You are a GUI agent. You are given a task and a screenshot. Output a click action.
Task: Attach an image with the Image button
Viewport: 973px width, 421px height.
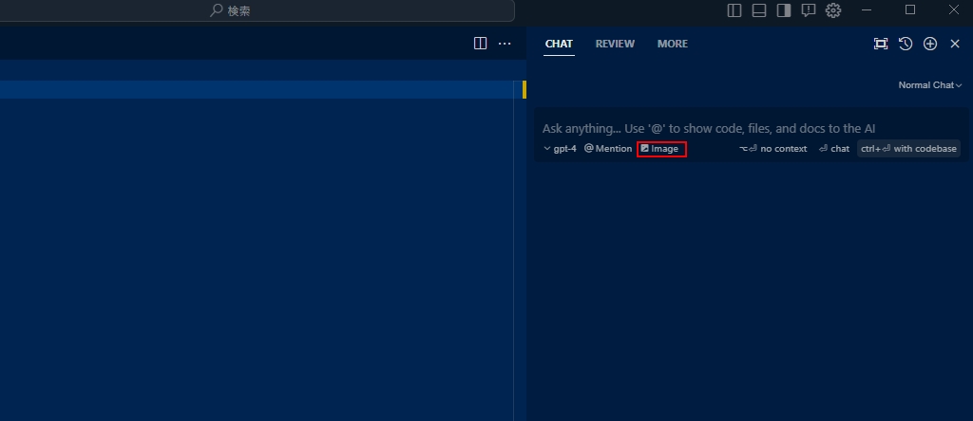pos(660,149)
